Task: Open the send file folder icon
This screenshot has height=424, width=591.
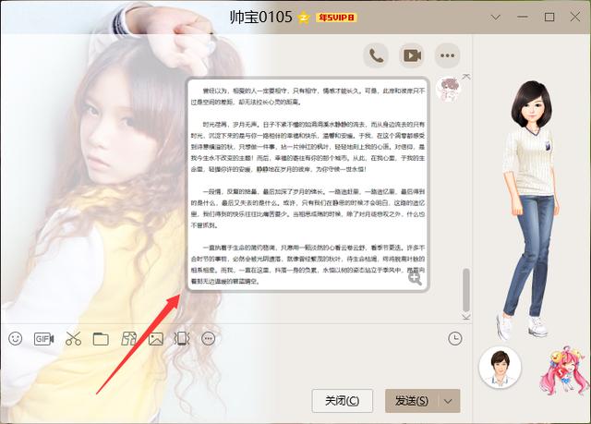Action: (101, 339)
